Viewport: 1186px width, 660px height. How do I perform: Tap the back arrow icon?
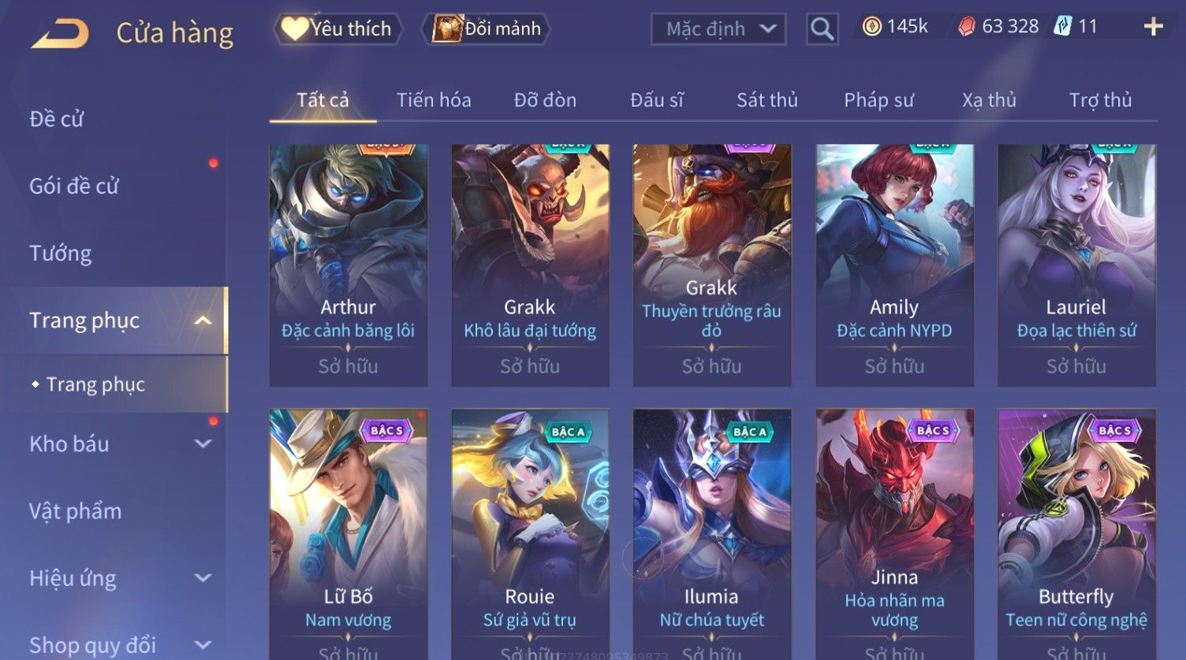click(x=59, y=34)
